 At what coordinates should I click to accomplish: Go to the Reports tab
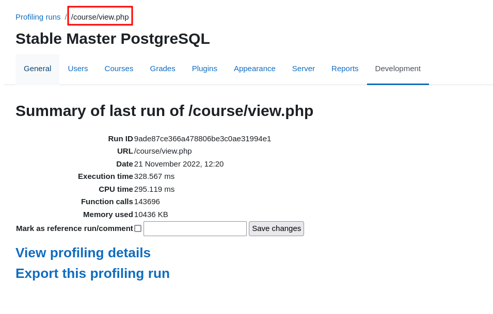pyautogui.click(x=345, y=69)
